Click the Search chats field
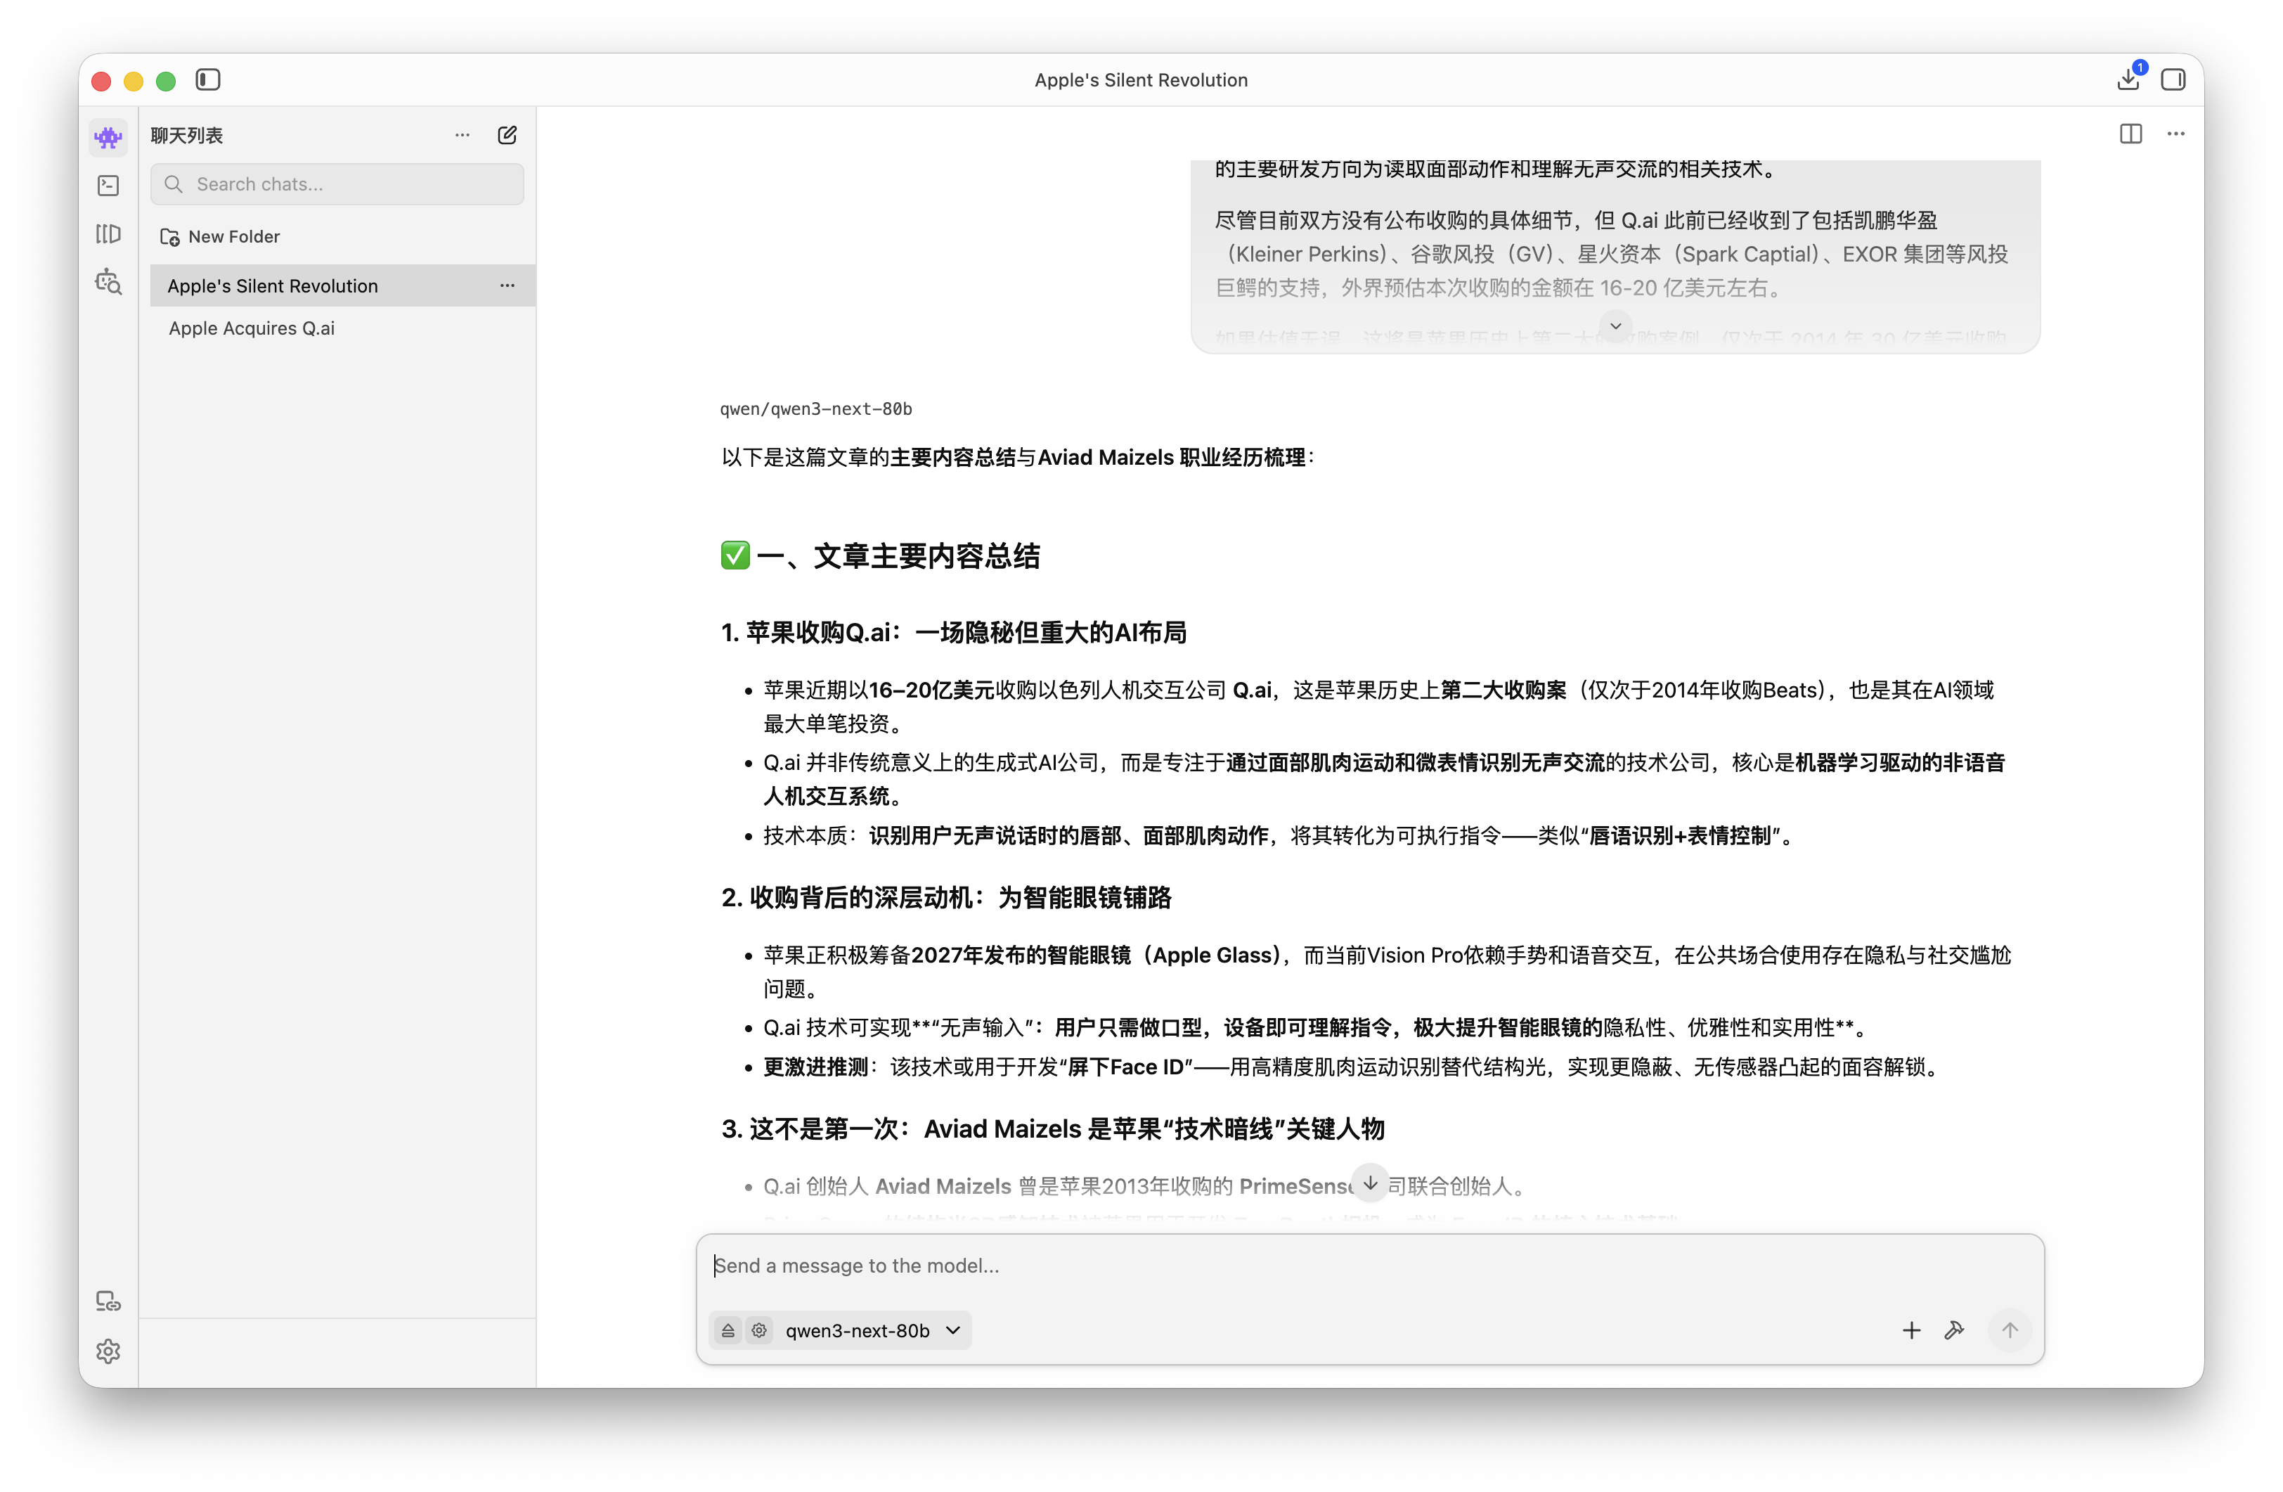Viewport: 2283px width, 1492px height. 337,184
